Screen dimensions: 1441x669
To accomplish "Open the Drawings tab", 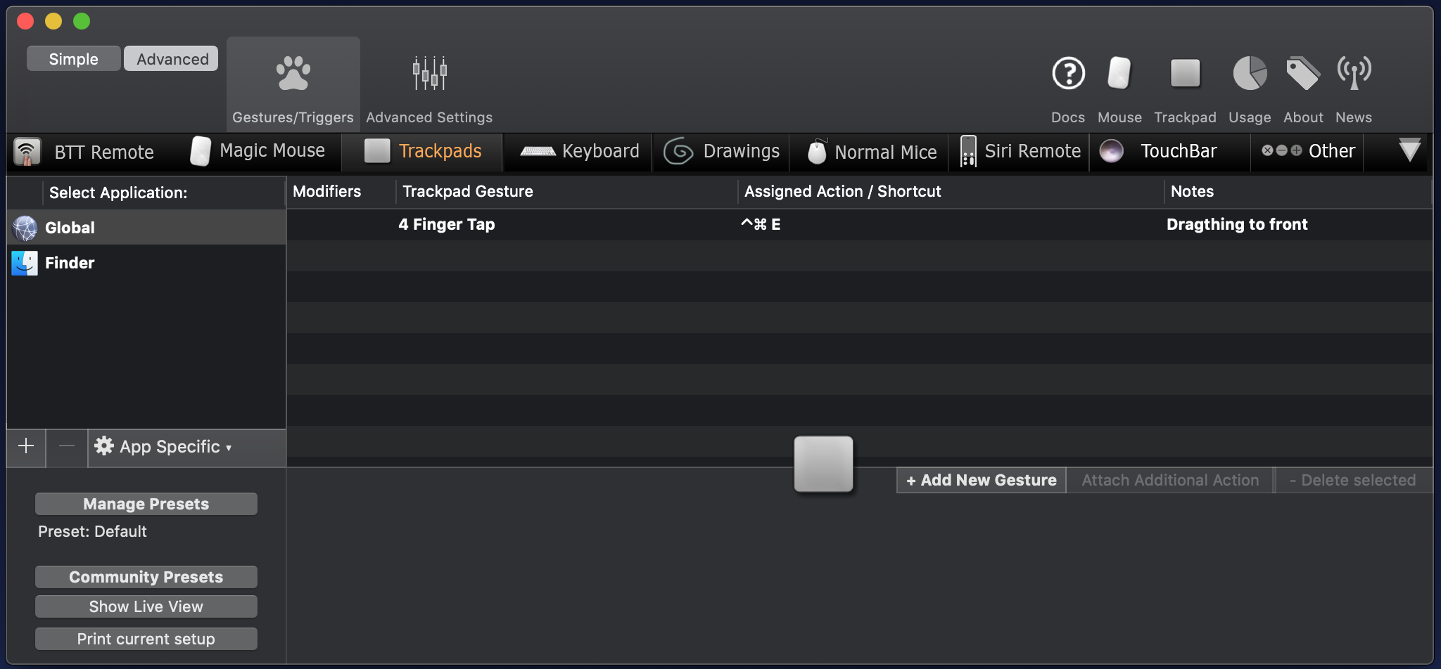I will pos(722,151).
